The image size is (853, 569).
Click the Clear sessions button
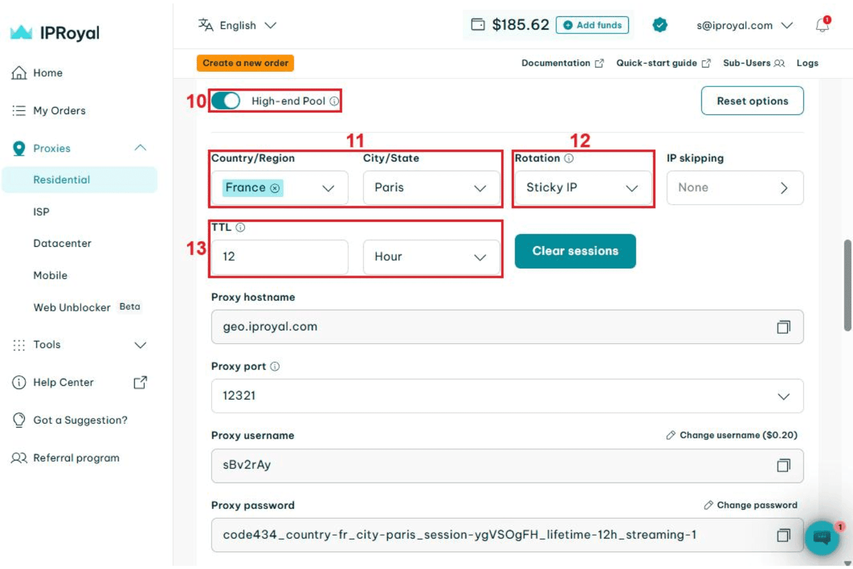click(575, 251)
